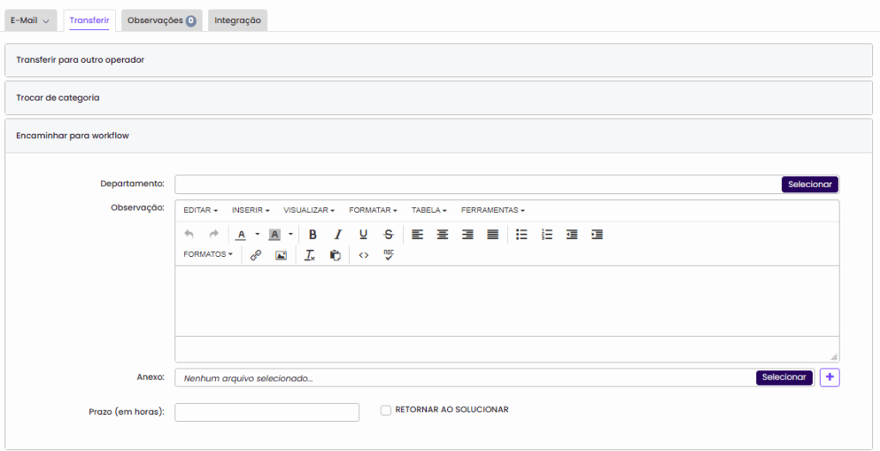This screenshot has height=451, width=880.
Task: Insert a bulleted list
Action: point(521,235)
